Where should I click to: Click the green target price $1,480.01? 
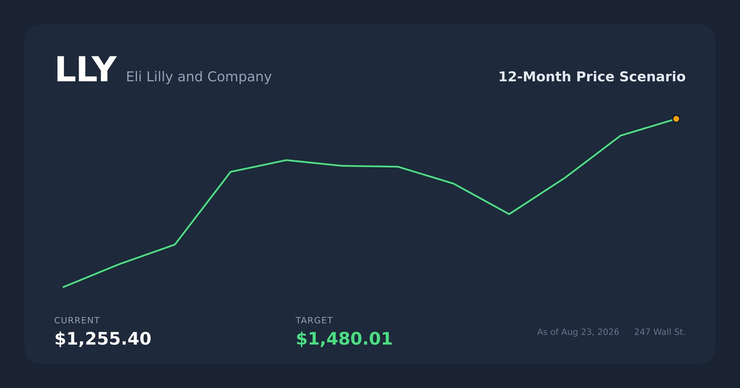(344, 339)
